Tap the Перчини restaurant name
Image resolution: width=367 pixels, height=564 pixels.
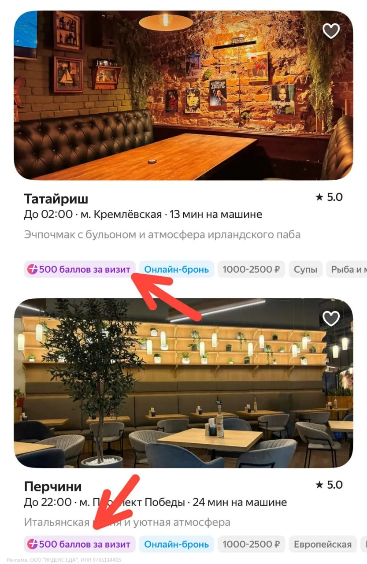click(x=53, y=486)
